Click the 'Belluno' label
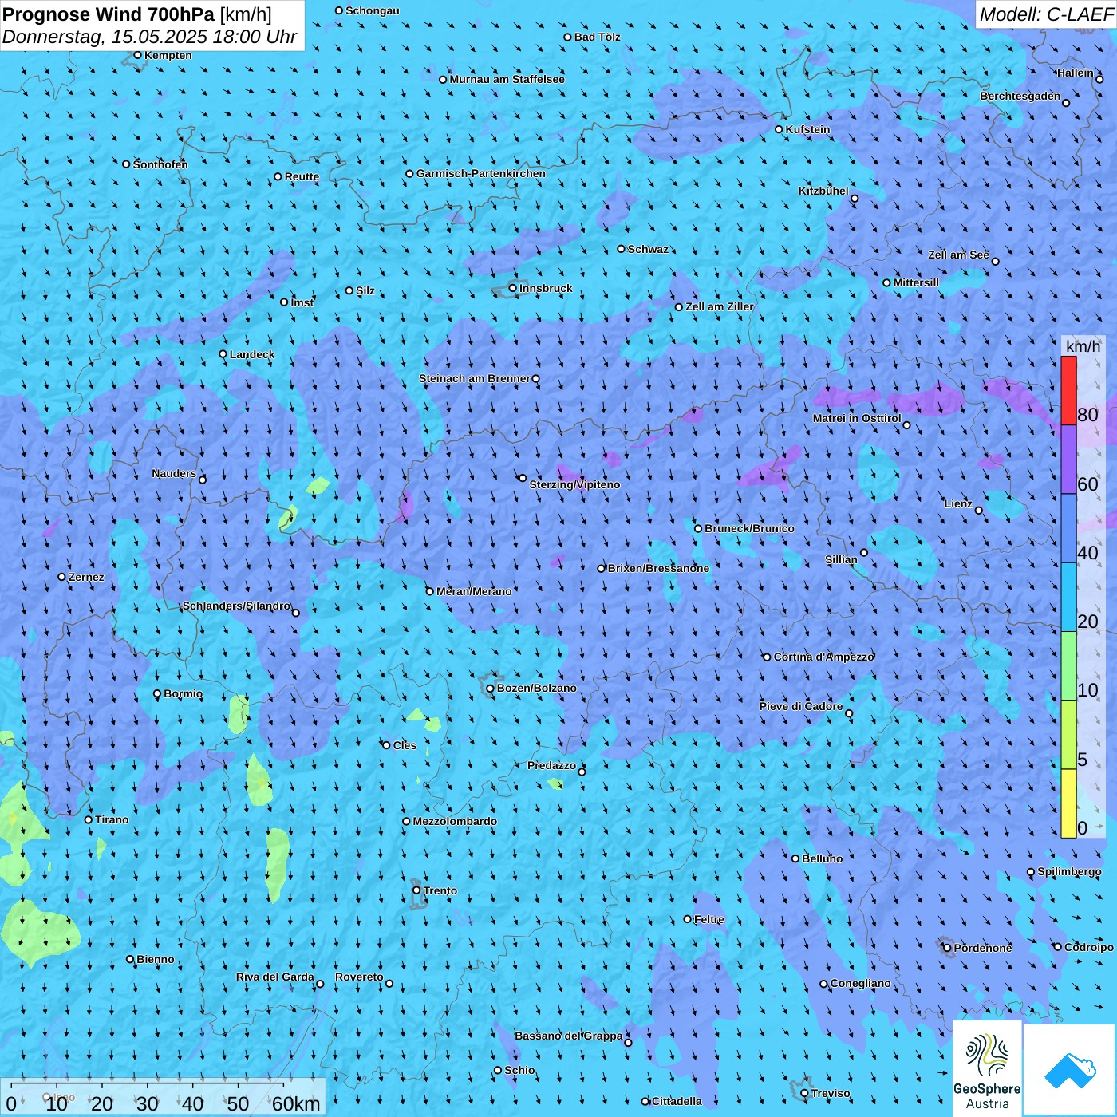Screen dimensions: 1117x1117 [823, 858]
